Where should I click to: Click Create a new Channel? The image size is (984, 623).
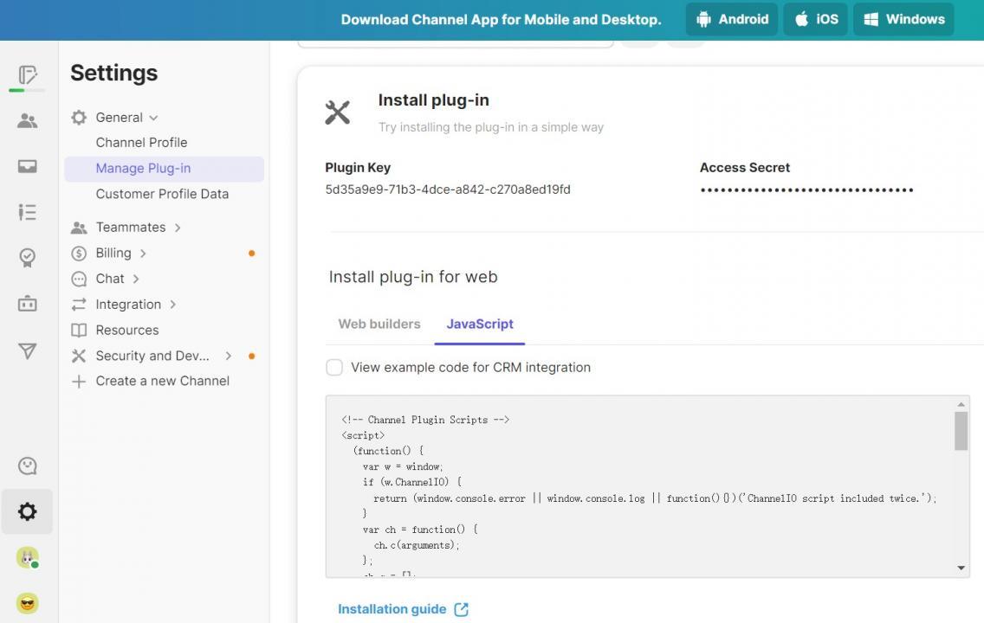[x=163, y=381]
